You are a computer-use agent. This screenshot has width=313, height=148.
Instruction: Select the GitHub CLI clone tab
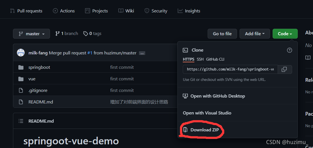215,59
